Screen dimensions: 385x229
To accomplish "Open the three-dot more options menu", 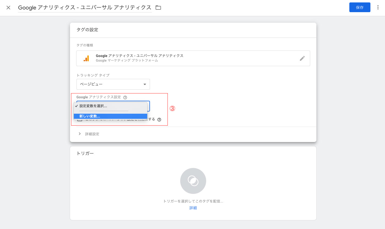I will coord(378,8).
